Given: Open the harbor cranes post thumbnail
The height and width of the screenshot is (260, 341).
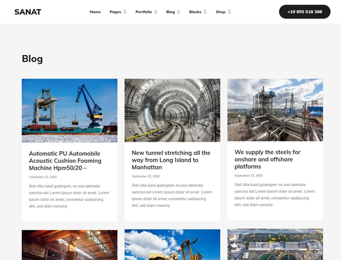Looking at the screenshot, I should pos(69,110).
